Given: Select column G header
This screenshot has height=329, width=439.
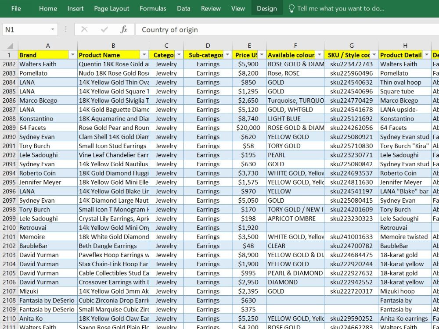Looking at the screenshot, I should point(351,46).
